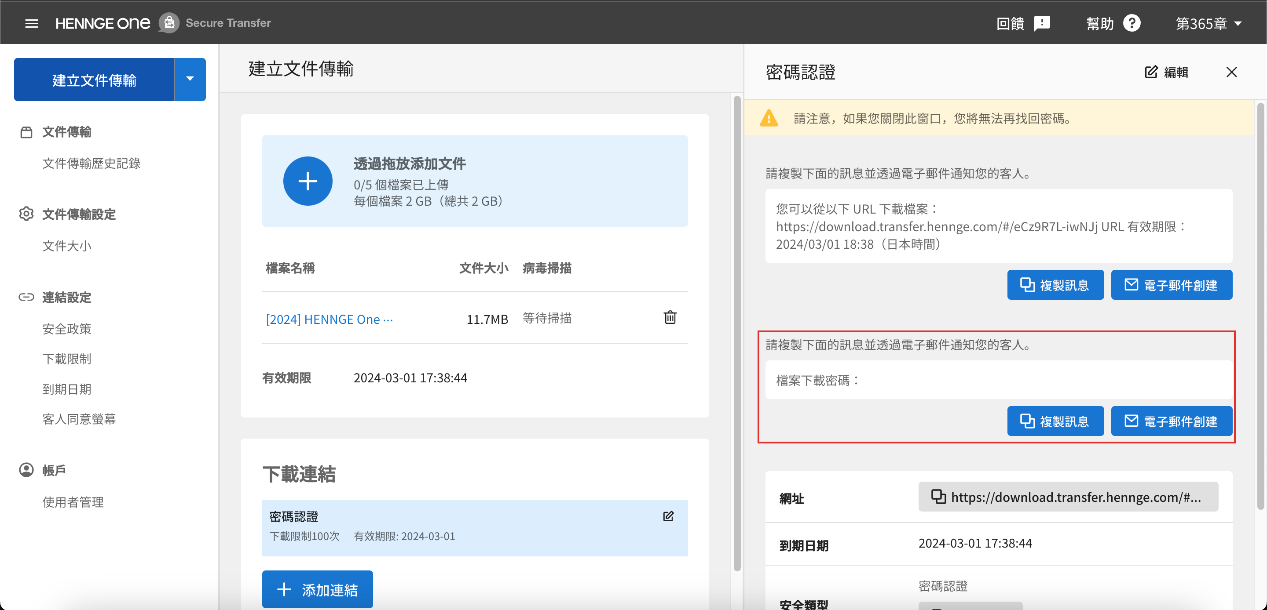Close the 密碼認證 side panel
1267x610 pixels.
(x=1231, y=72)
